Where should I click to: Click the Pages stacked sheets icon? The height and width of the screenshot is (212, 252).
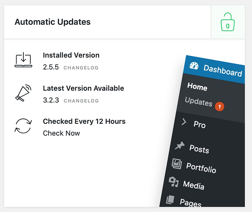pyautogui.click(x=170, y=200)
